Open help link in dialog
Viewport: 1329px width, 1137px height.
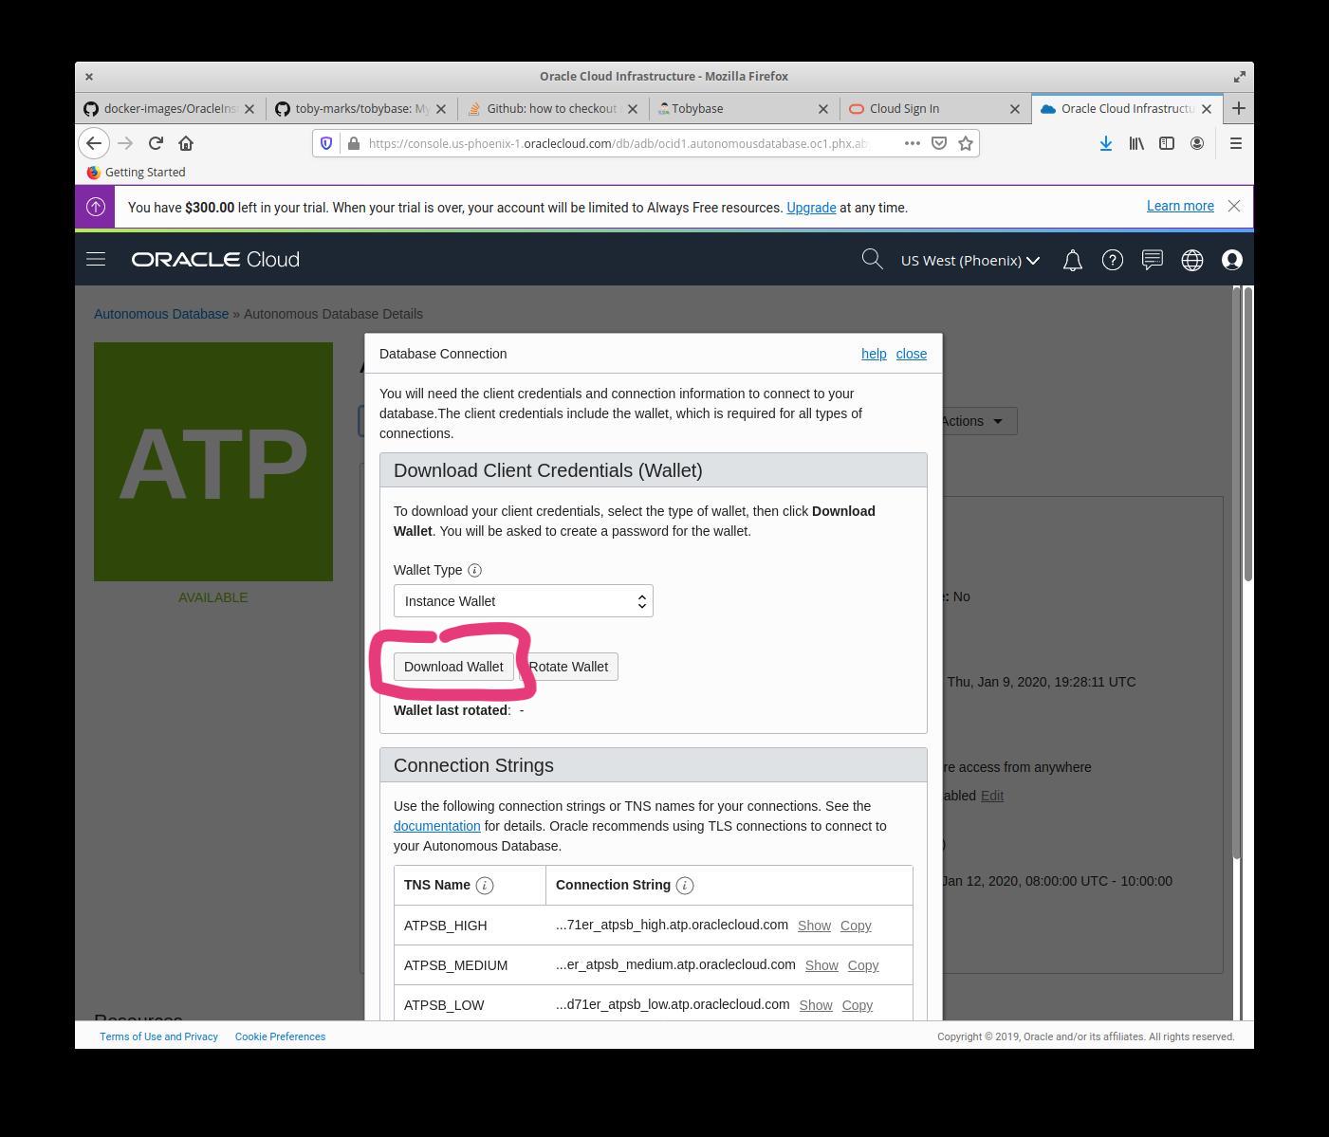tap(874, 354)
